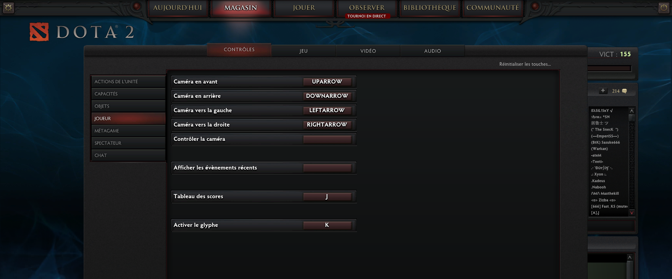
Task: Click the UPARROW key binding for Caméra en avant
Action: (x=327, y=81)
